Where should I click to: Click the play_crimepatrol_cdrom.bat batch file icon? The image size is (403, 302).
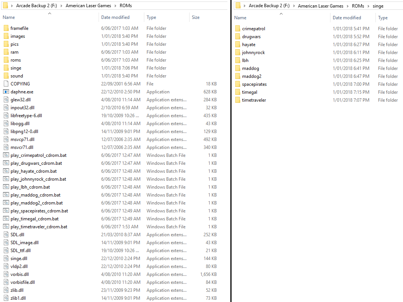point(6,155)
